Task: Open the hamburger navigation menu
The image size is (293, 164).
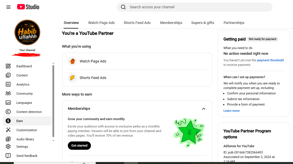Action: (9, 7)
